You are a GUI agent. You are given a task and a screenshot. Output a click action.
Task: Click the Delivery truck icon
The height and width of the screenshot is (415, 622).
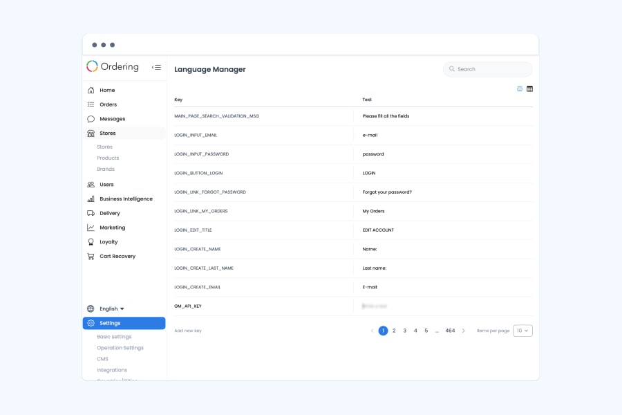(x=91, y=213)
